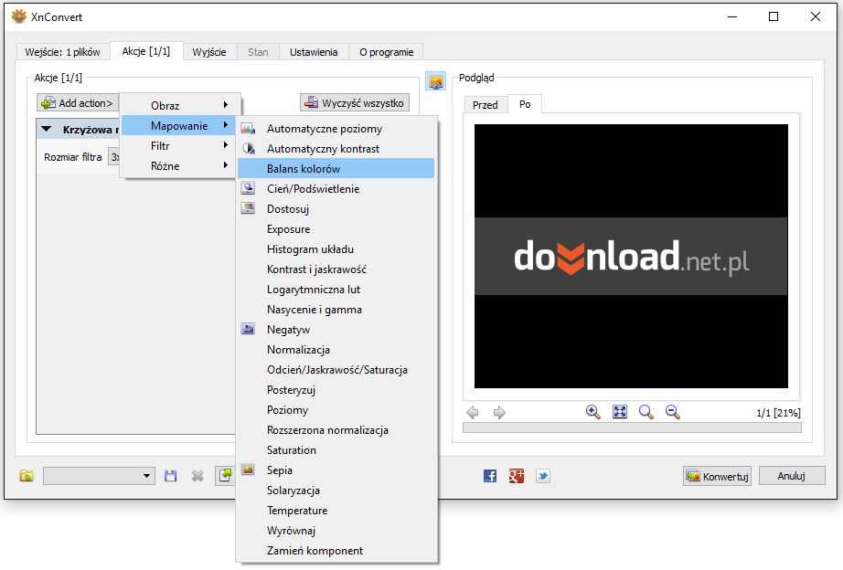Viewport: 843px width, 570px height.
Task: Go to previous image with left arrow
Action: click(x=473, y=412)
